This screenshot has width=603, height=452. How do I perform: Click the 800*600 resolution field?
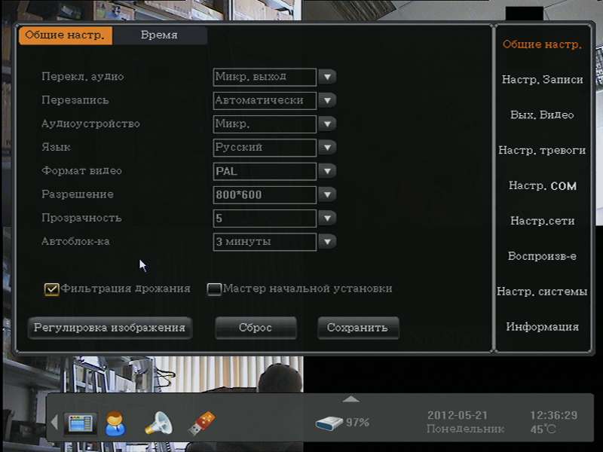(x=265, y=194)
